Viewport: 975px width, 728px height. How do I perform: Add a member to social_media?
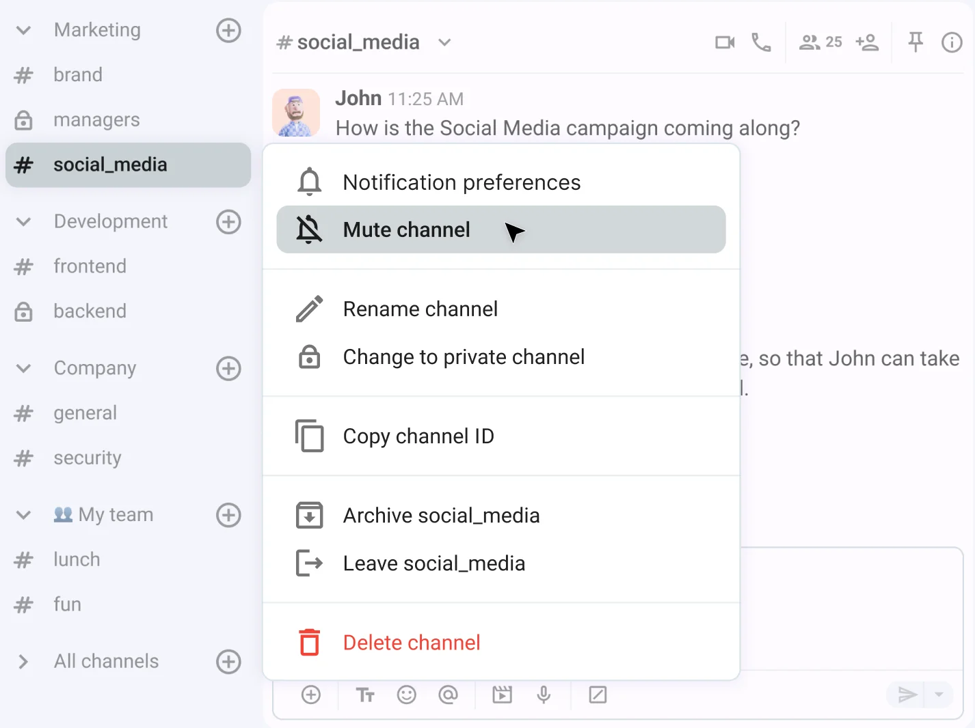867,42
